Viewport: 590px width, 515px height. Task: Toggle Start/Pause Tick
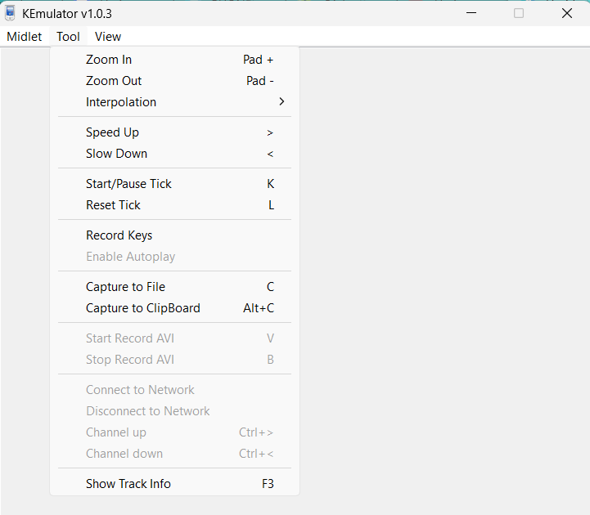(x=128, y=184)
